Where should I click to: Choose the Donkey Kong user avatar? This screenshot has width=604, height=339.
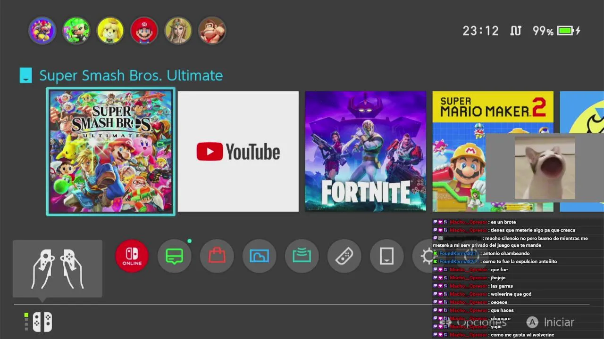pyautogui.click(x=212, y=31)
